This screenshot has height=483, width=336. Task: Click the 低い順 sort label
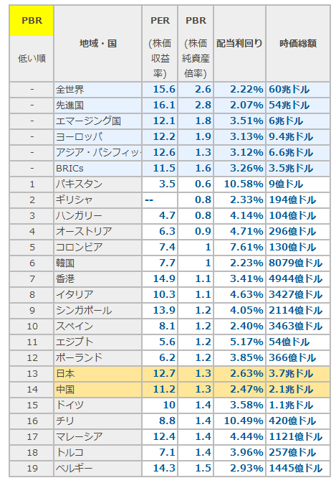(32, 59)
